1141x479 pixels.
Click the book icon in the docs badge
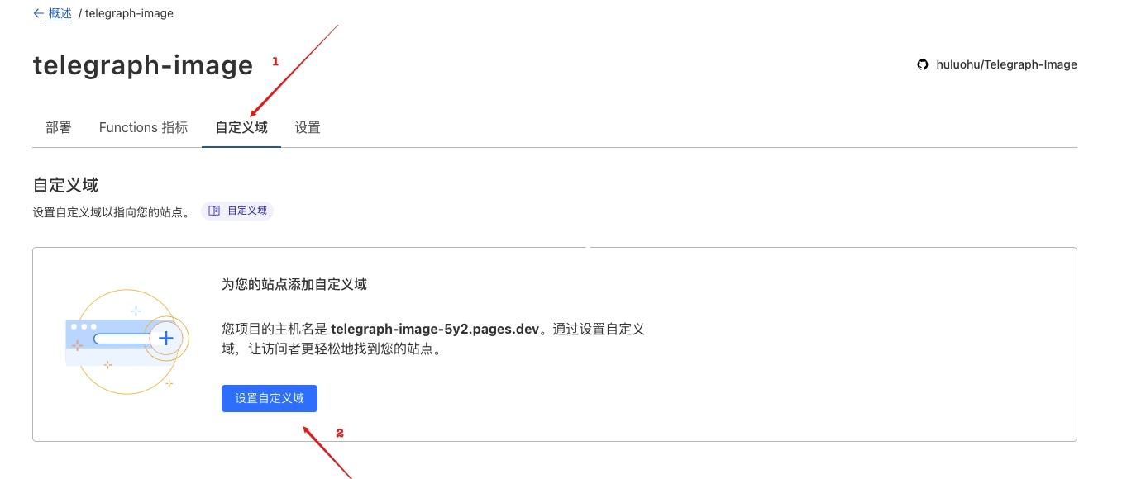tap(214, 211)
